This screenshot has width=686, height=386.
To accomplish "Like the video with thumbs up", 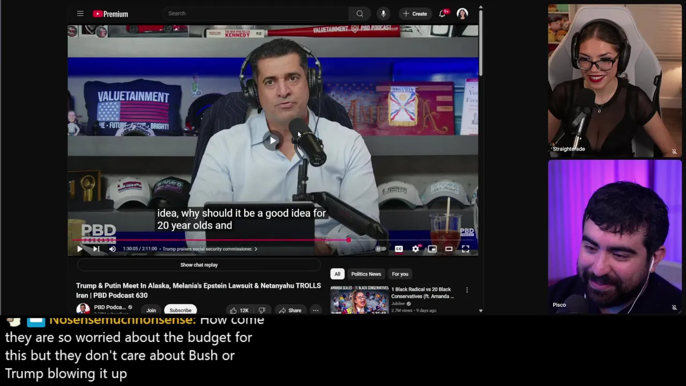I will click(239, 310).
